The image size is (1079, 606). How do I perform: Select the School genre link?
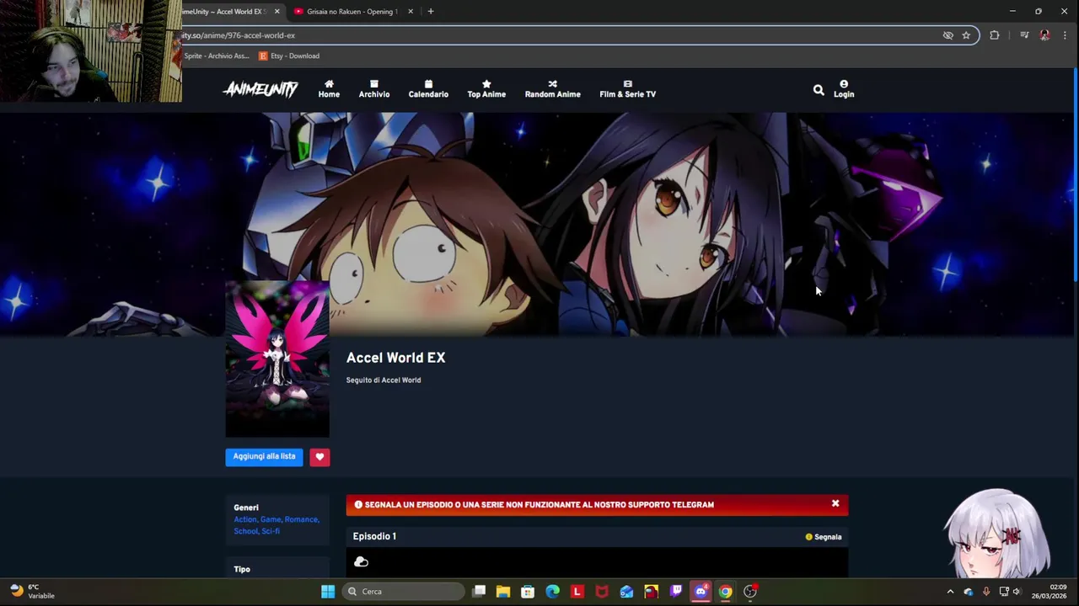pos(246,531)
